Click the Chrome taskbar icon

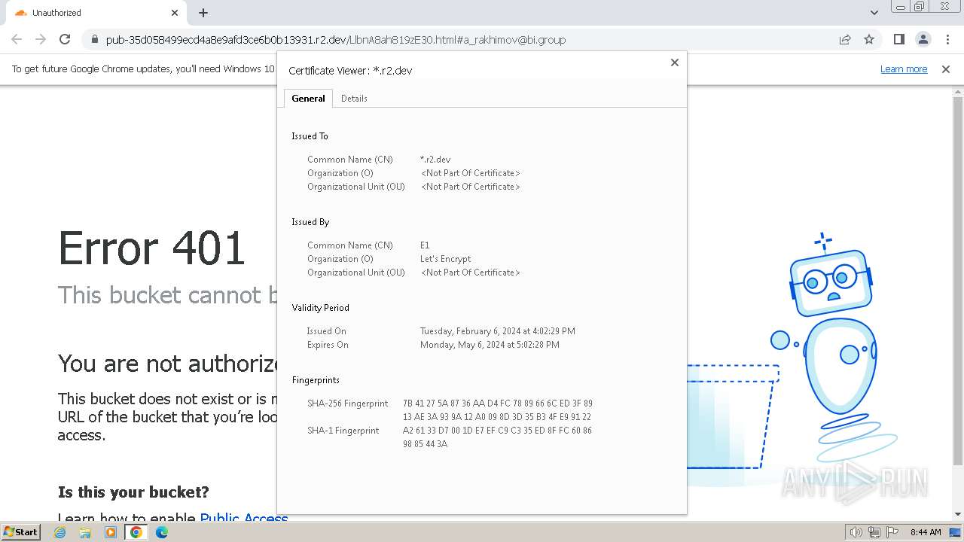click(x=136, y=532)
